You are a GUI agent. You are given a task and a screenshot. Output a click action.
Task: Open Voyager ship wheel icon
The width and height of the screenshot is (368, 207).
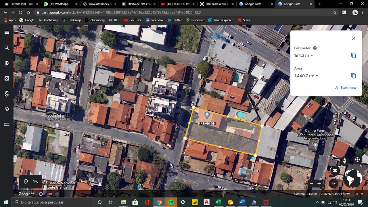pos(7,63)
